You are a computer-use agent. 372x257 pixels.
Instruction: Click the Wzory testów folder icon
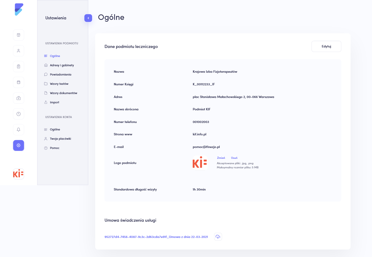46,84
